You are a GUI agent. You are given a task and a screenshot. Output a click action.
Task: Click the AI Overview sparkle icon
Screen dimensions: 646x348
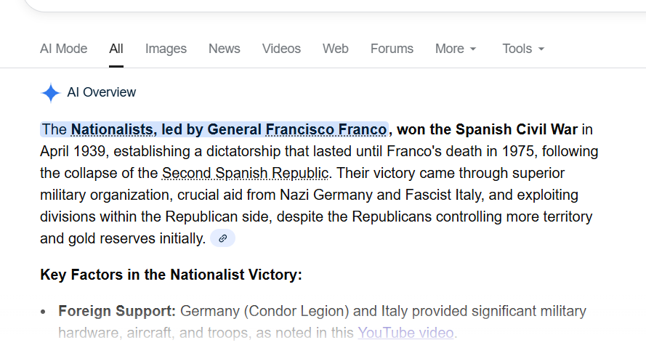click(50, 93)
